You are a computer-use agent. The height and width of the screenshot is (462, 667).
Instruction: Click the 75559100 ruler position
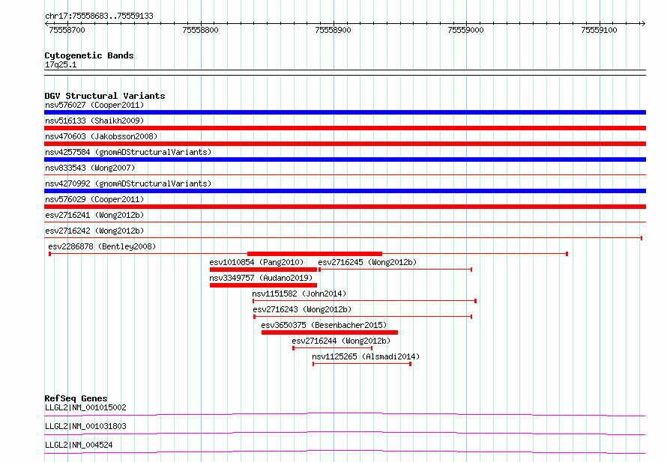pos(599,30)
